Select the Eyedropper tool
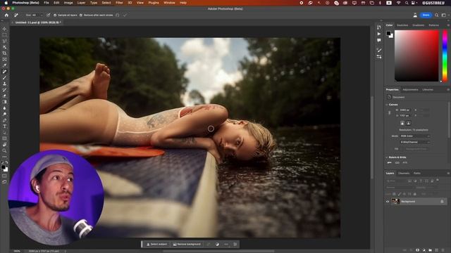451x253 pixels. pos(4,65)
